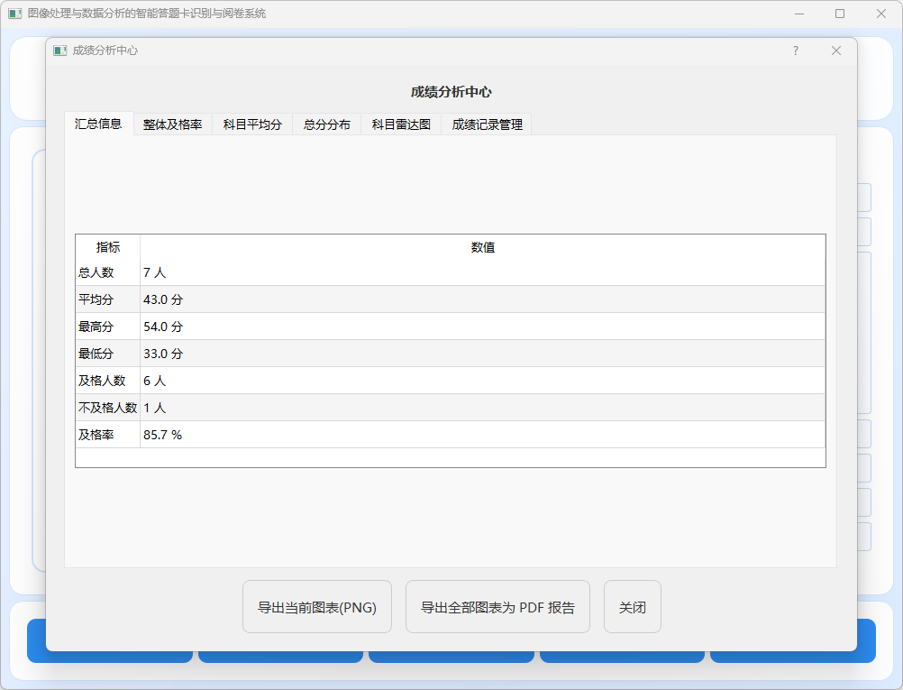Close the 成绩分析中心 dialog with X
903x690 pixels.
pyautogui.click(x=836, y=51)
